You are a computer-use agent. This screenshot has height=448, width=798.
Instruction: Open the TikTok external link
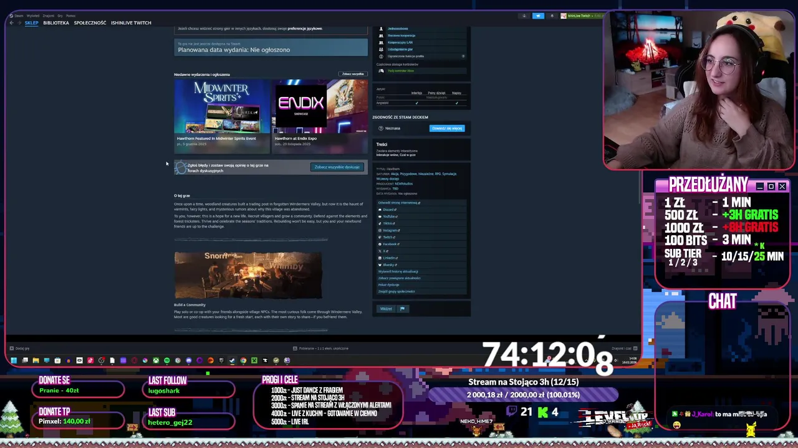(x=388, y=223)
